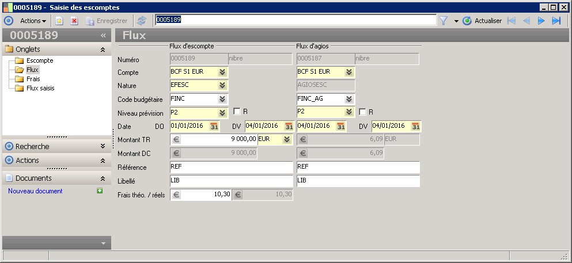Click the search field containing 0005189

(x=296, y=20)
